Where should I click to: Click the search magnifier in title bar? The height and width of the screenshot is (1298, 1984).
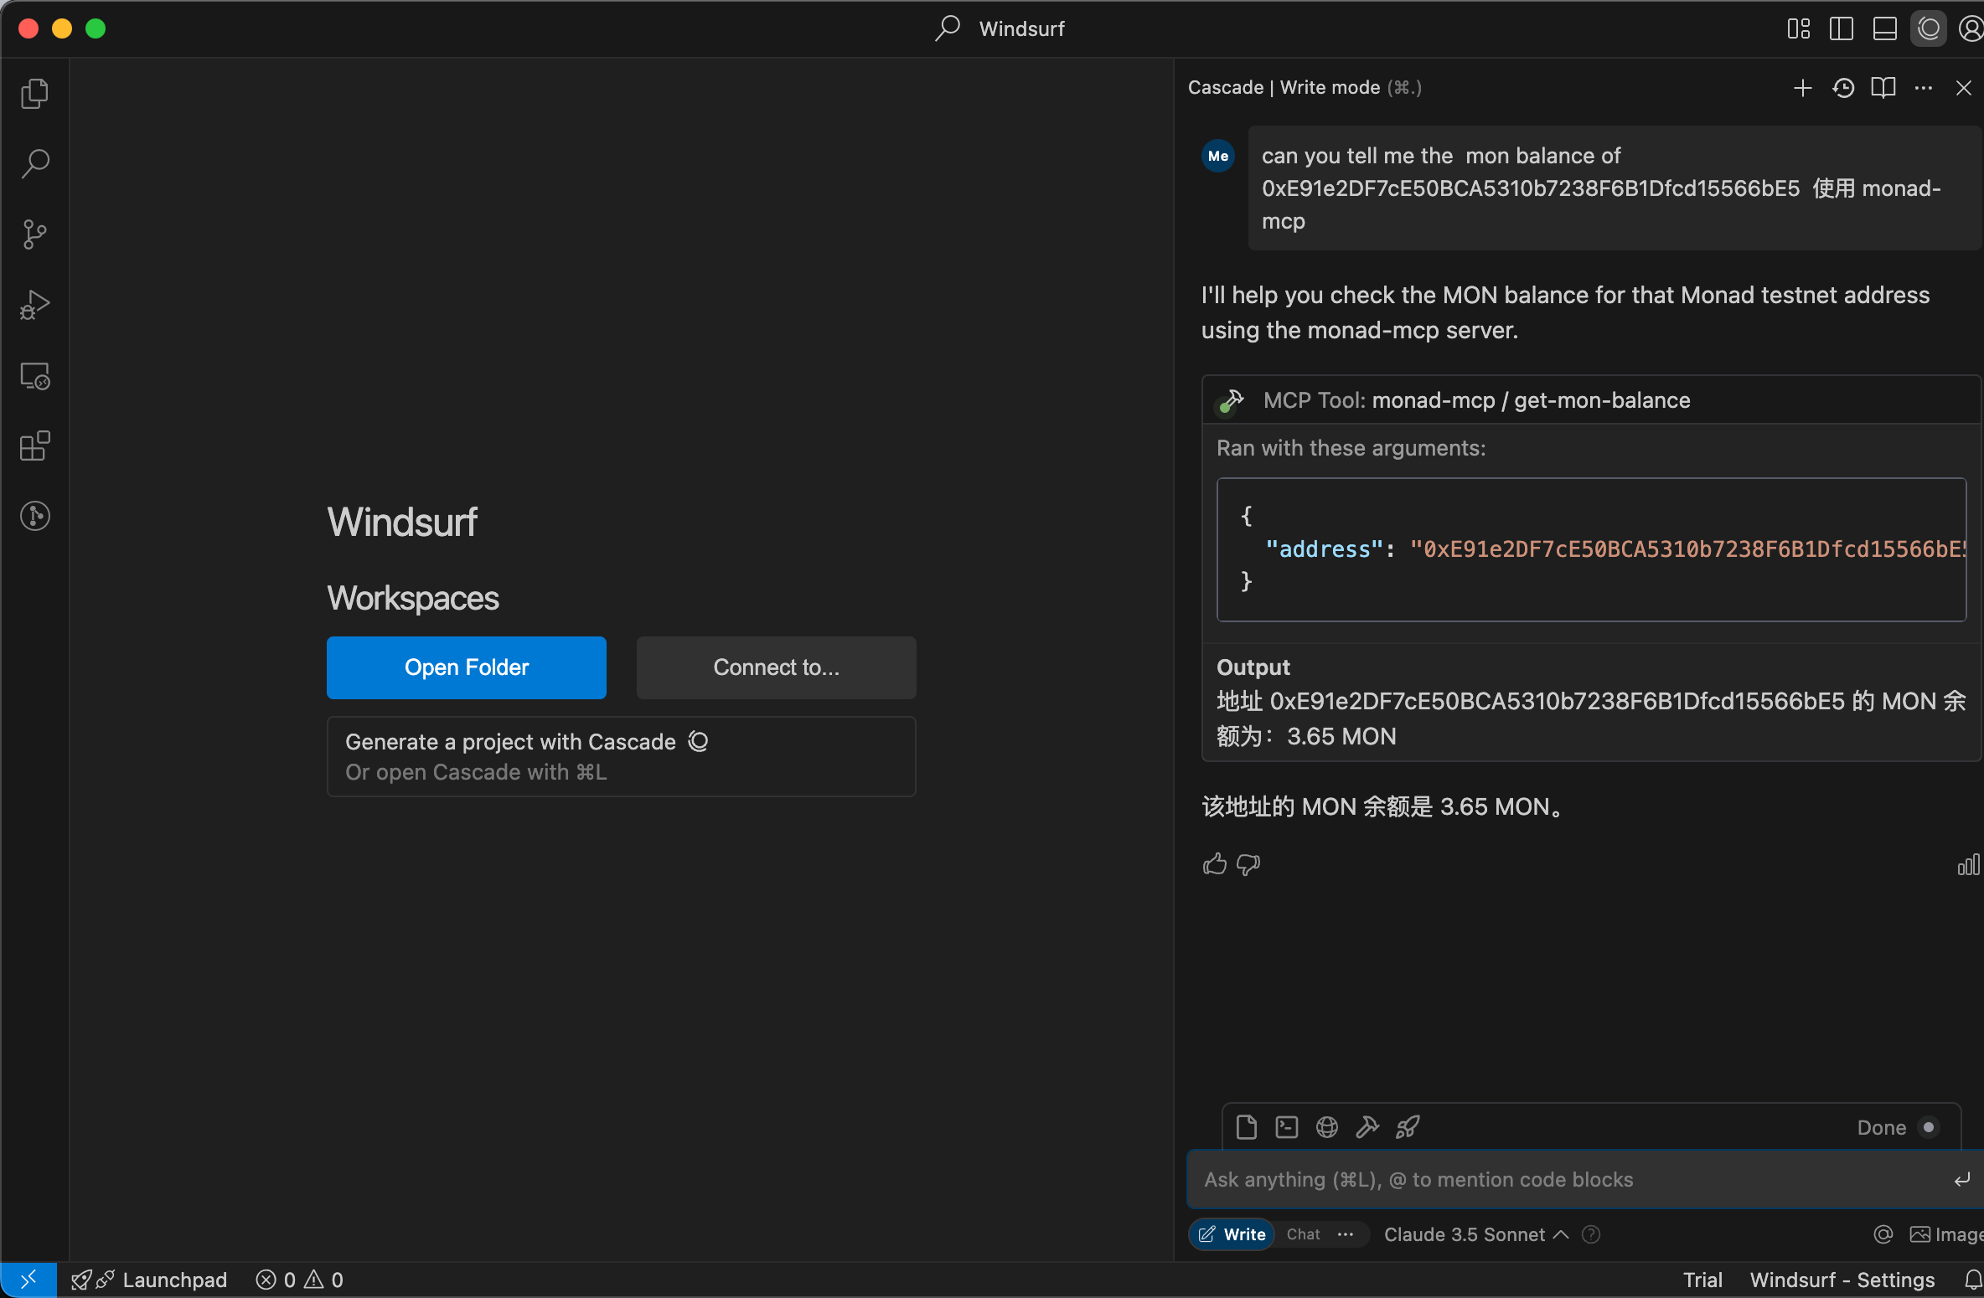948,28
